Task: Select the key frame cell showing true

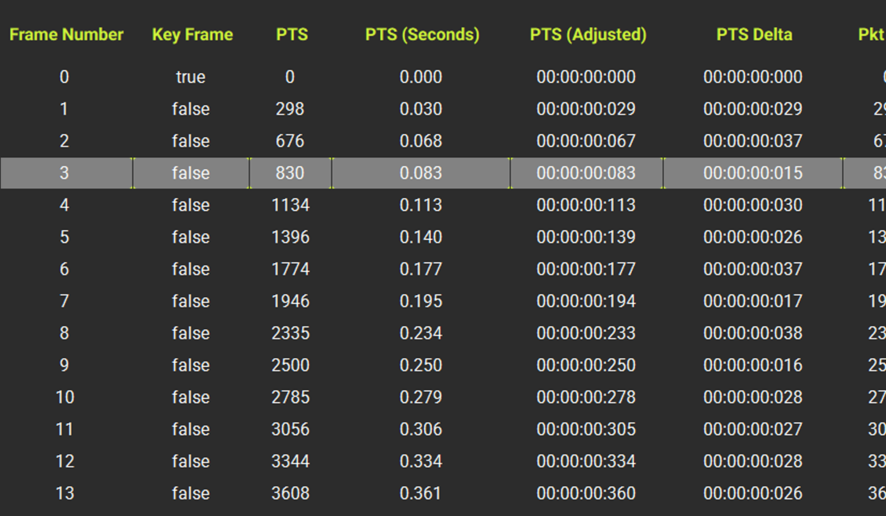Action: tap(191, 77)
